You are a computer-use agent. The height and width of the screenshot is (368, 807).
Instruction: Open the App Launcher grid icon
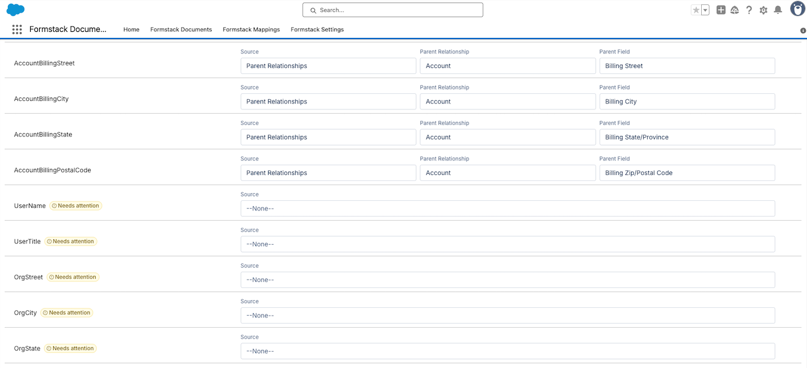tap(16, 29)
